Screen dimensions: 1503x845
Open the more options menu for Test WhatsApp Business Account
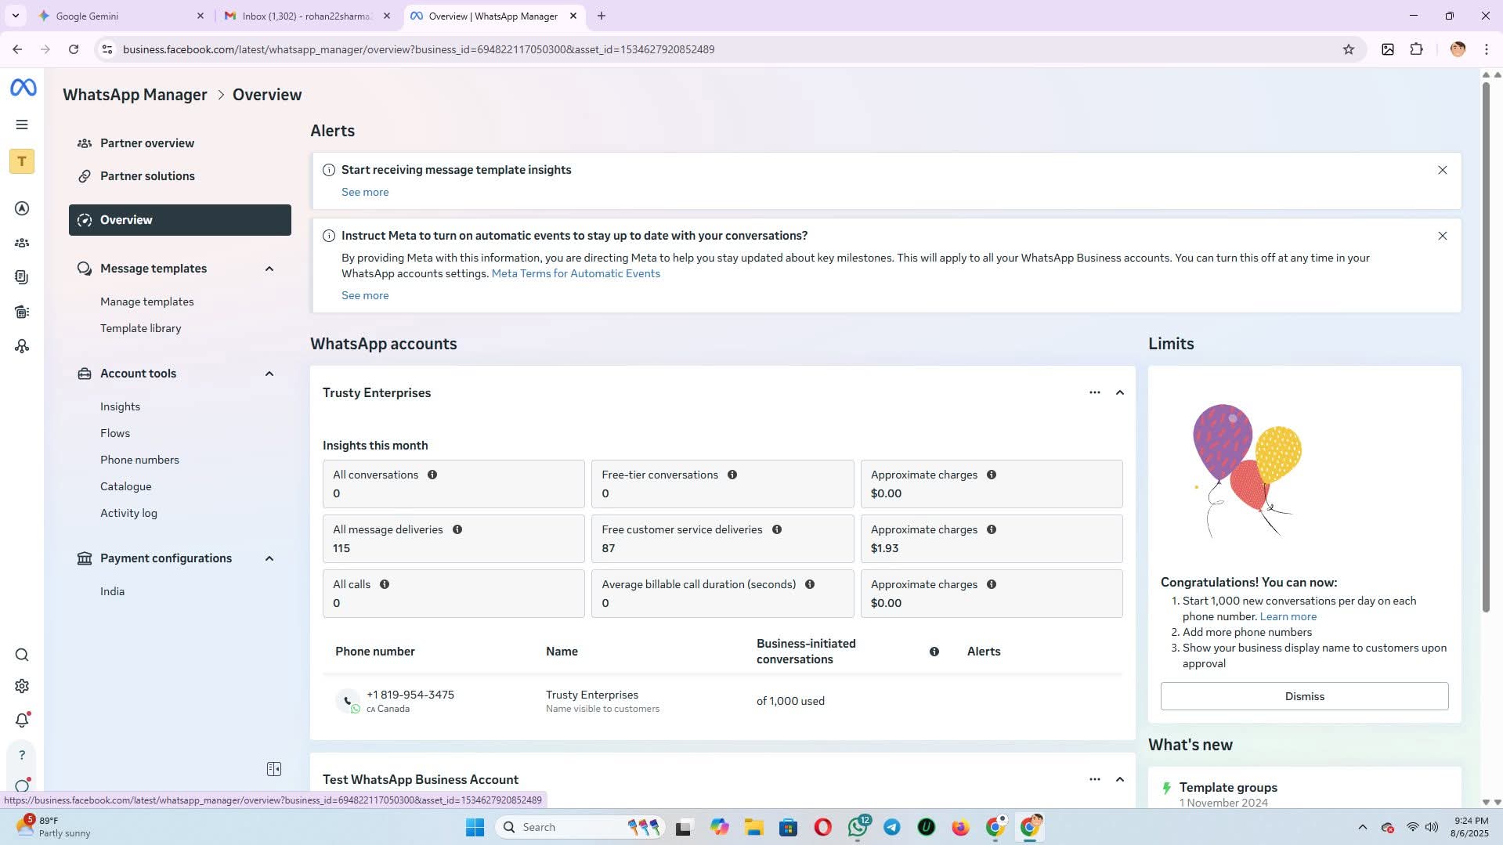[1095, 779]
